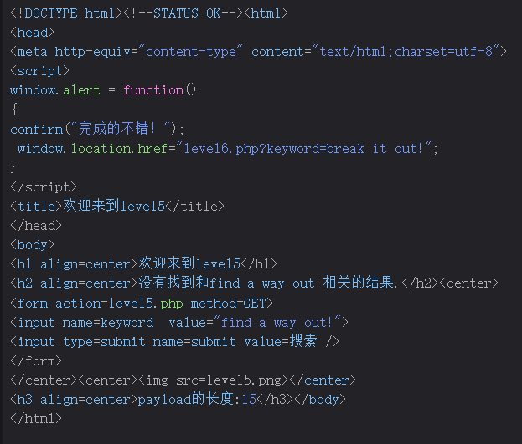Click the title tag line

(x=117, y=206)
